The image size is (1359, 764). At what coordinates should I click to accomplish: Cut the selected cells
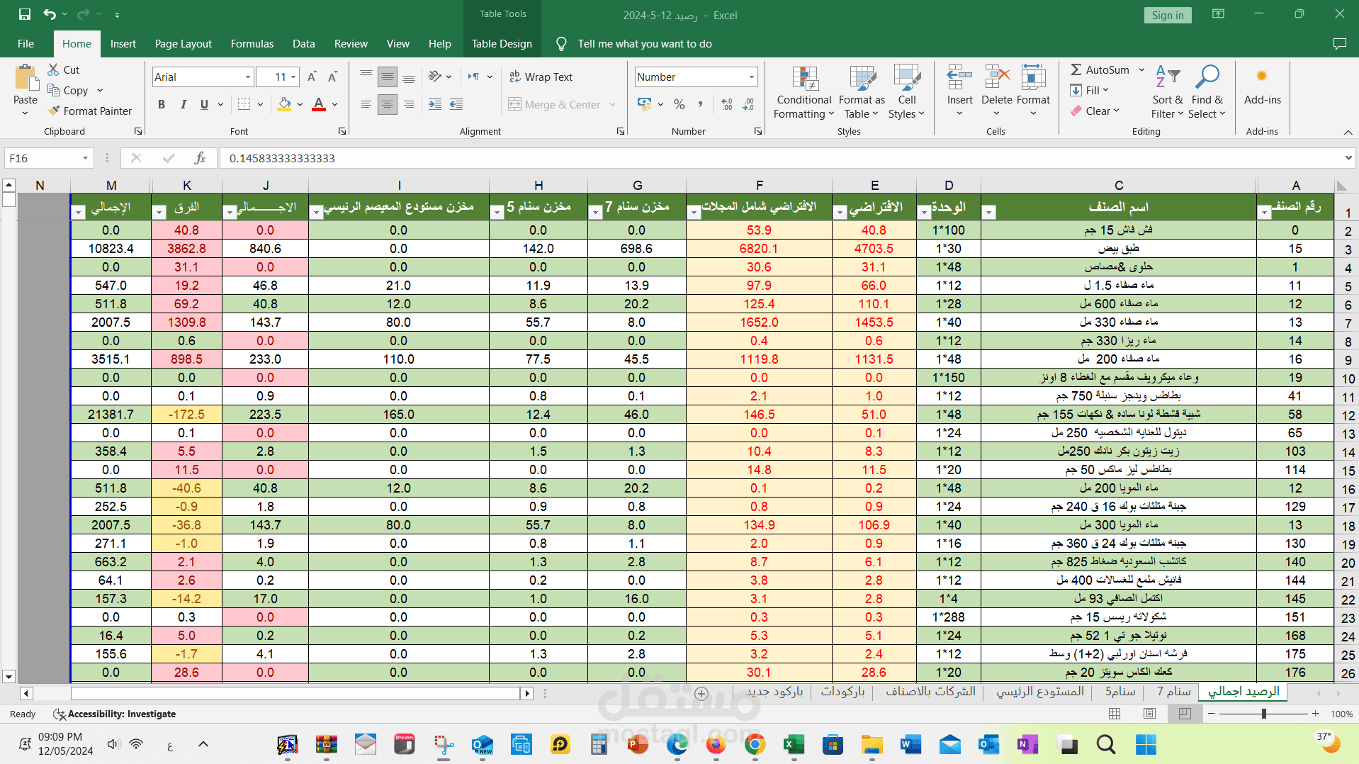pyautogui.click(x=63, y=69)
